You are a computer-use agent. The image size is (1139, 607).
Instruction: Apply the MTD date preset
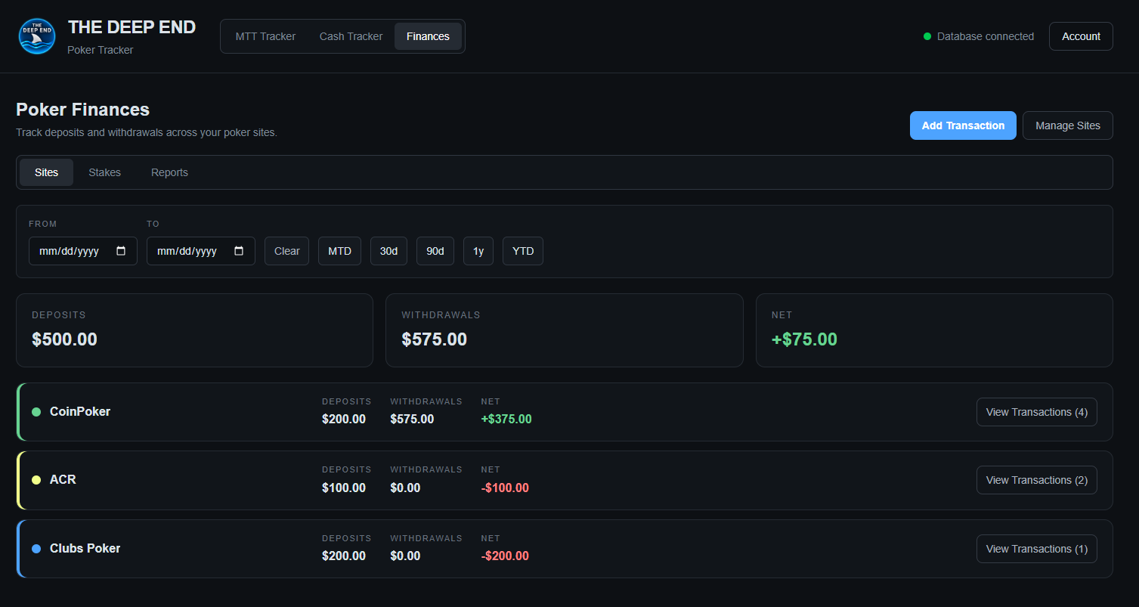(x=339, y=251)
